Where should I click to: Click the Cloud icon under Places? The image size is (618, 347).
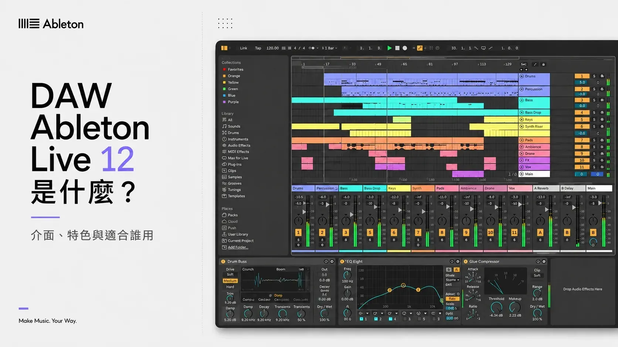coord(224,221)
